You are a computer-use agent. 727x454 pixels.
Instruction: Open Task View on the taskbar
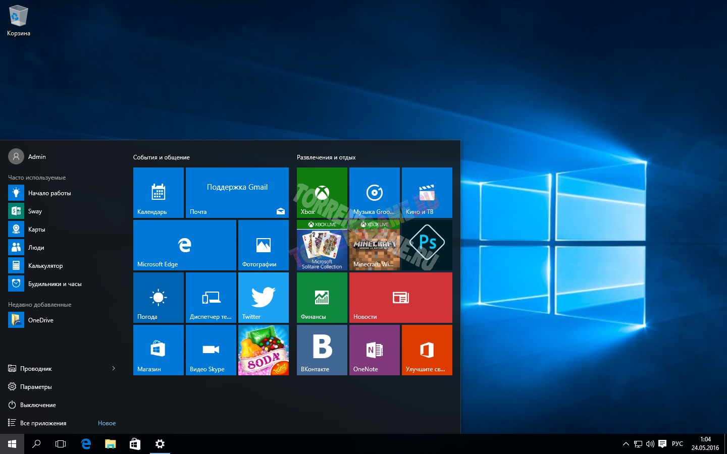click(x=61, y=444)
